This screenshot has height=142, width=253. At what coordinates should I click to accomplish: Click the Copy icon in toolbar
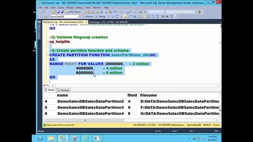106,12
